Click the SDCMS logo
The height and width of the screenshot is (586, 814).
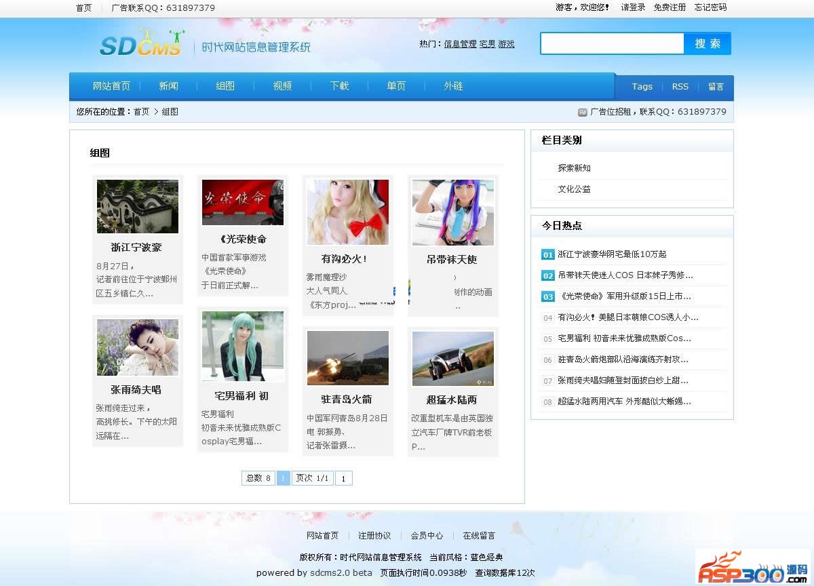tap(141, 43)
